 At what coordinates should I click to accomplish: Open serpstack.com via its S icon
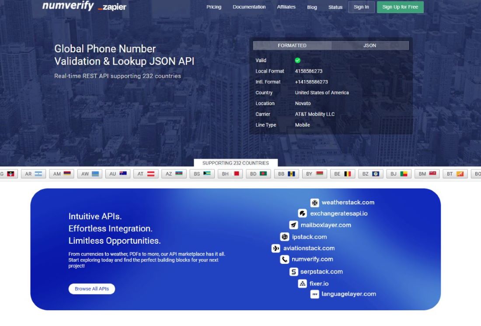(x=293, y=271)
